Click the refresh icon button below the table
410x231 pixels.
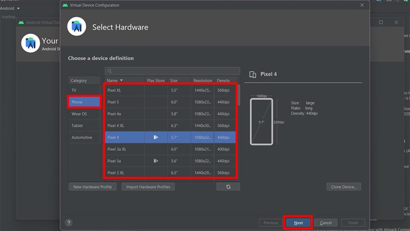click(228, 187)
